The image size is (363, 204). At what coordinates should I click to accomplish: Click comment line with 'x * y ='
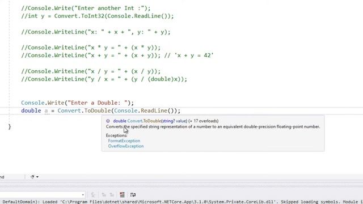tap(91, 48)
